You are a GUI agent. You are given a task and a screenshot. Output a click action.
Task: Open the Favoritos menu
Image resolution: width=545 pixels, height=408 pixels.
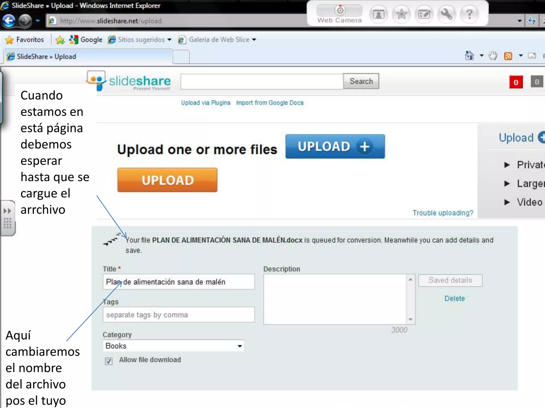(24, 40)
